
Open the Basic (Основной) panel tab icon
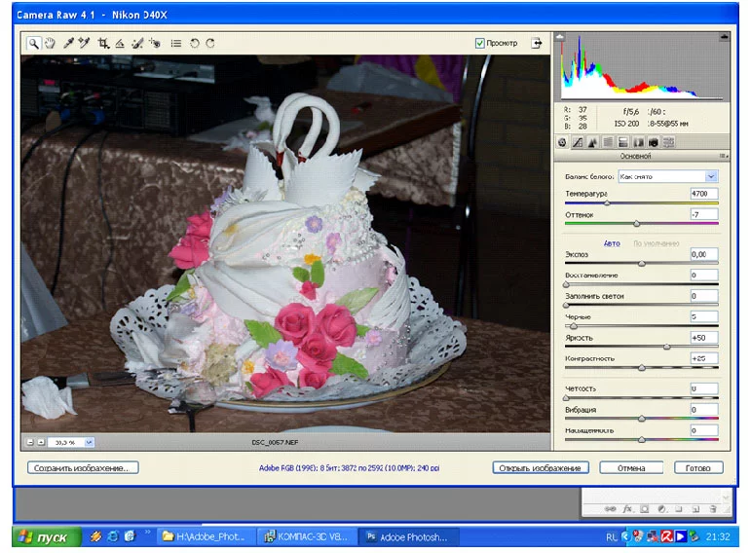point(562,142)
